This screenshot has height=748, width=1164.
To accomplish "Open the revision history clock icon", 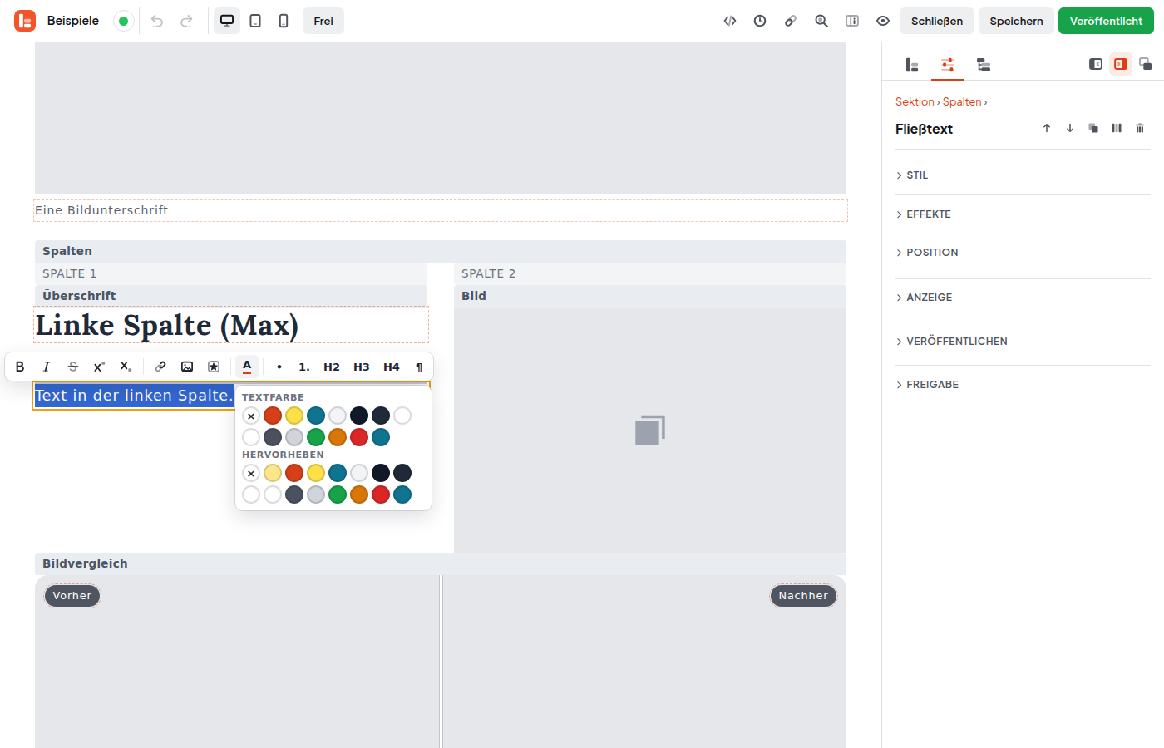I will coord(760,21).
